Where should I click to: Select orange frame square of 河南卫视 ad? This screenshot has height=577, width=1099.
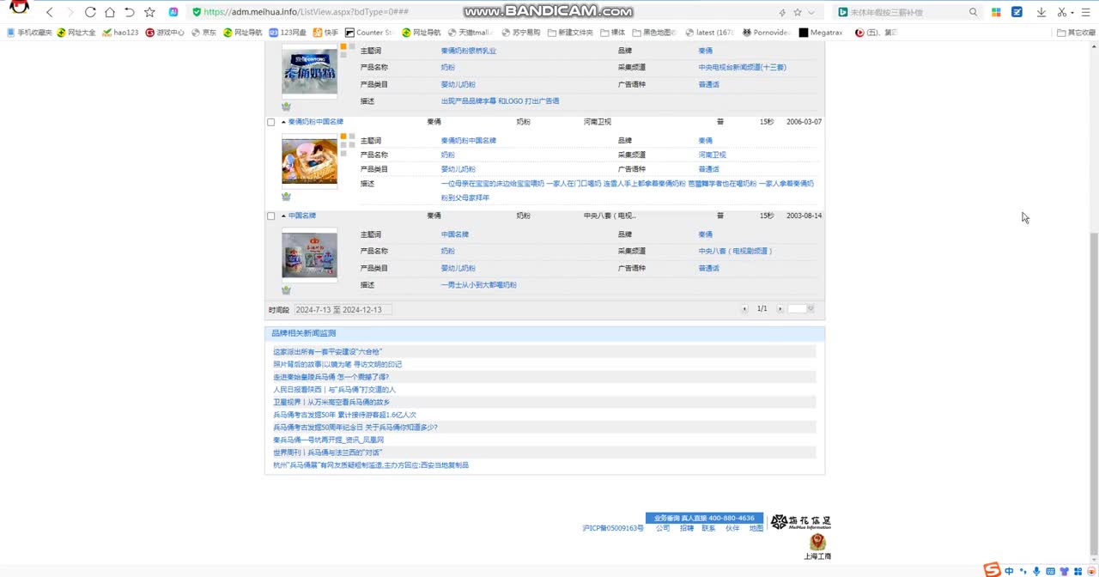click(343, 137)
